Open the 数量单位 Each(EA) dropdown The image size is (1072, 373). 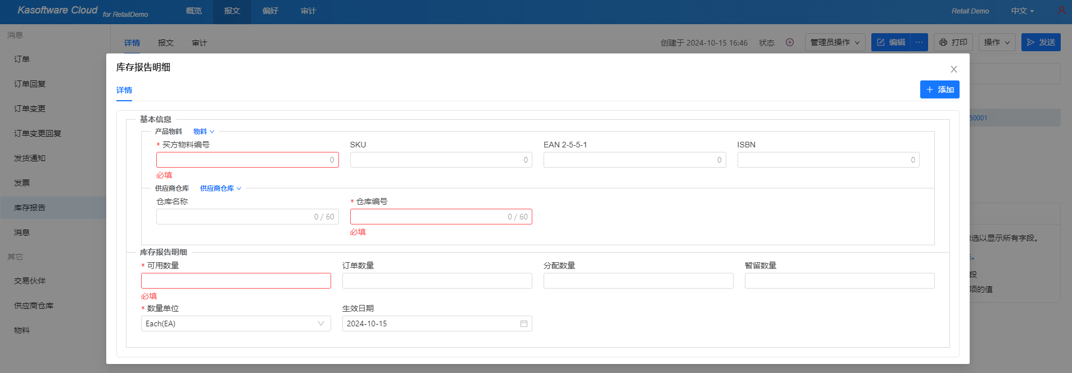pos(236,323)
